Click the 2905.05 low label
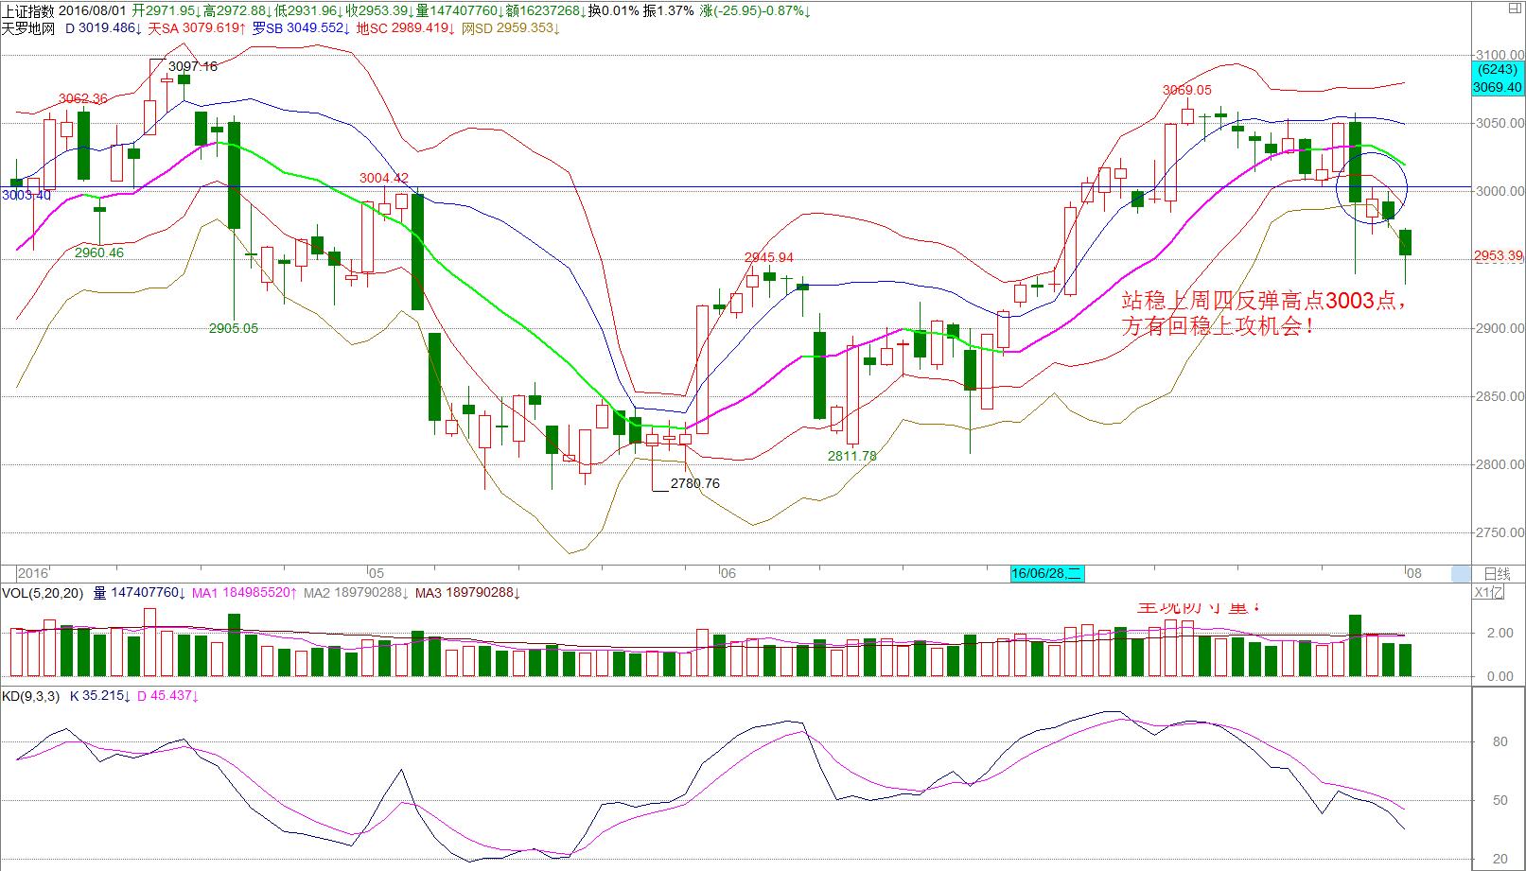 tap(234, 329)
